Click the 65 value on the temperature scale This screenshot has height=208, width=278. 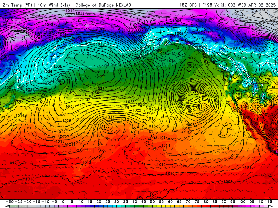click(x=179, y=202)
